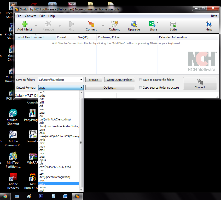Expand the Convert toolbar dropdown arrow
Viewport: 221px width, 208px height.
tap(103, 26)
